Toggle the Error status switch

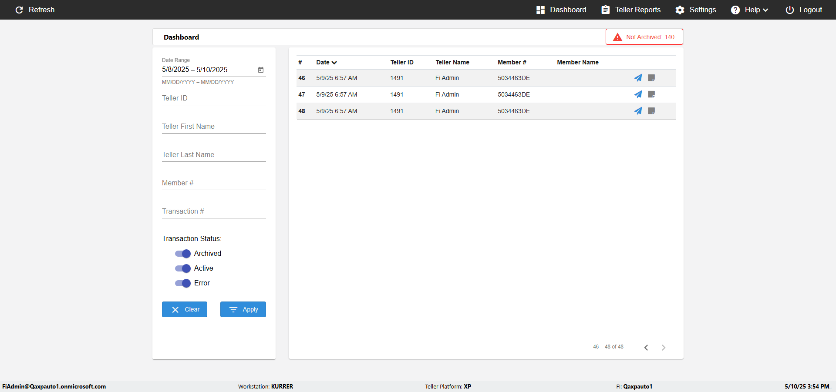click(183, 283)
